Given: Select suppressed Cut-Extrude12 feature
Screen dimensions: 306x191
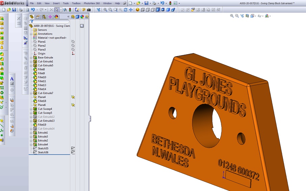Looking at the screenshot, I should [x=46, y=117].
